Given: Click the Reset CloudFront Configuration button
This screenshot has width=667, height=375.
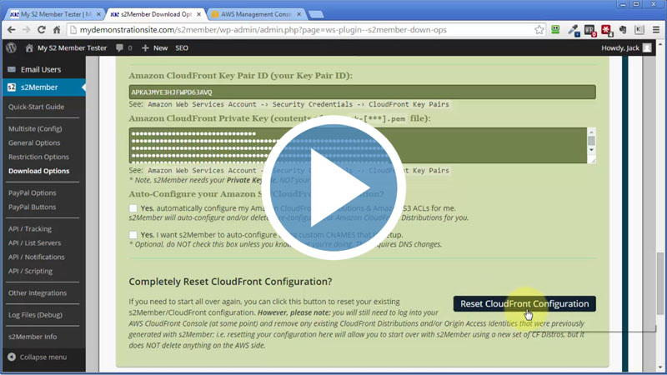Looking at the screenshot, I should 524,304.
